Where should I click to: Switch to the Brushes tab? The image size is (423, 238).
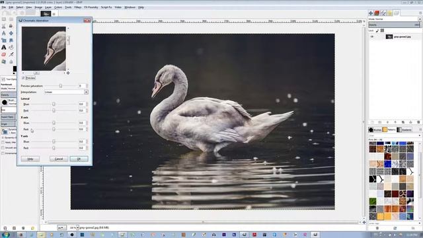tap(375, 130)
